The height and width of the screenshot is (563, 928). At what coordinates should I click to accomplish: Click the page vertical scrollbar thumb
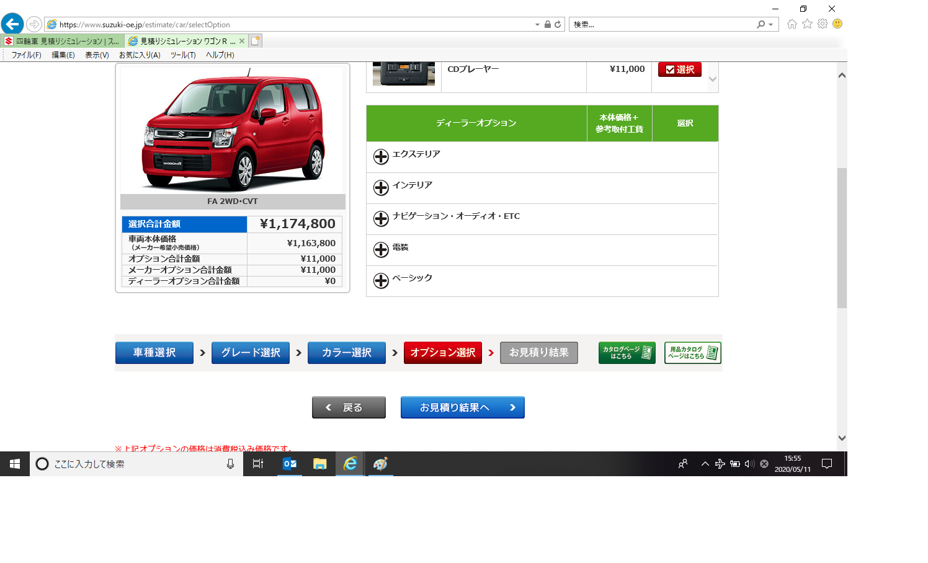coord(842,238)
